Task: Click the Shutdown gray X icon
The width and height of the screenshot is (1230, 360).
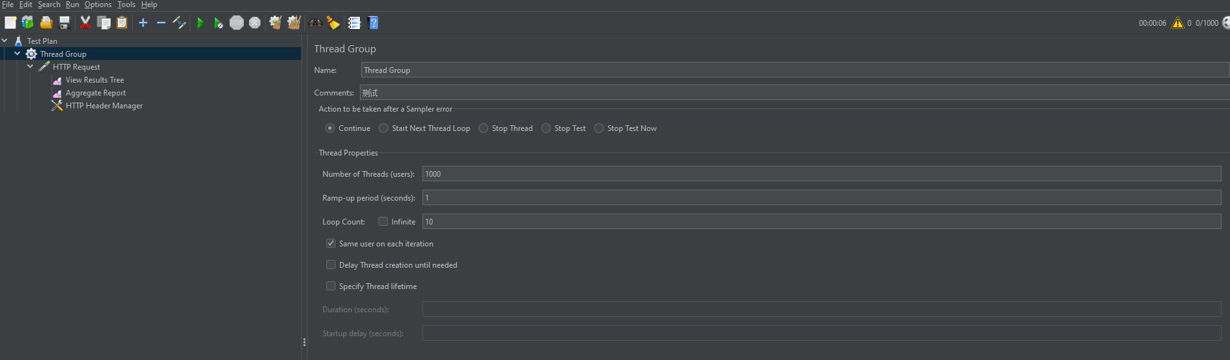Action: coord(255,23)
